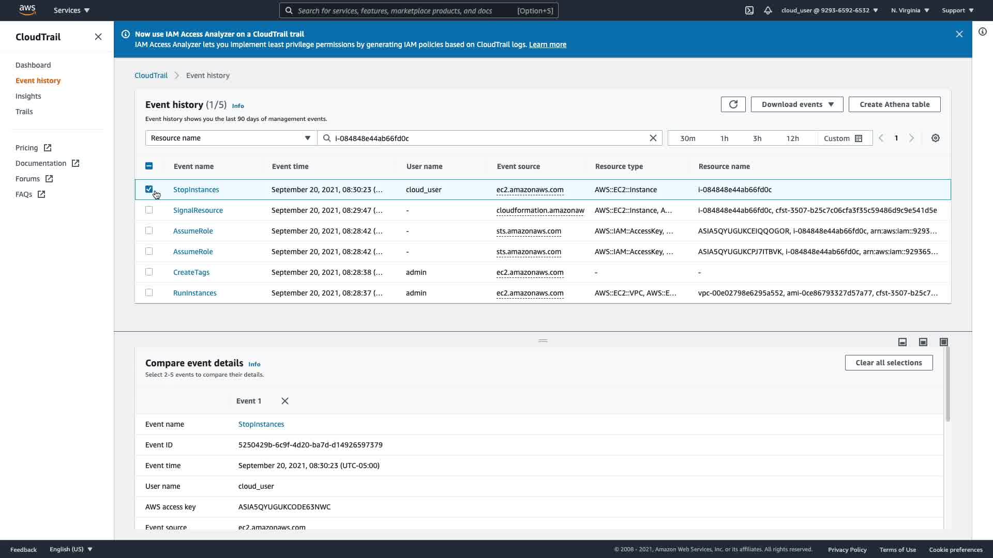Select the SignalResource event checkbox
Image resolution: width=993 pixels, height=558 pixels.
tap(149, 210)
